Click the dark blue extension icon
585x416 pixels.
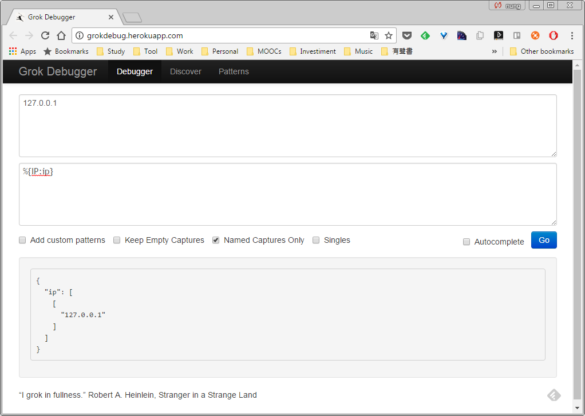pyautogui.click(x=462, y=36)
